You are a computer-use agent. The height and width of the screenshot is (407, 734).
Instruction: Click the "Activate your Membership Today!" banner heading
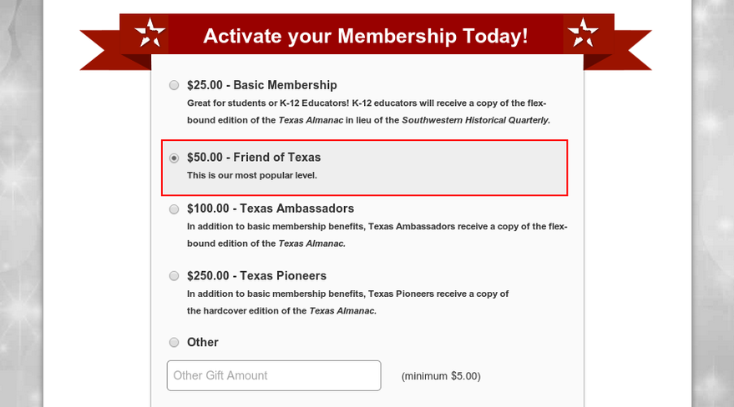point(366,36)
